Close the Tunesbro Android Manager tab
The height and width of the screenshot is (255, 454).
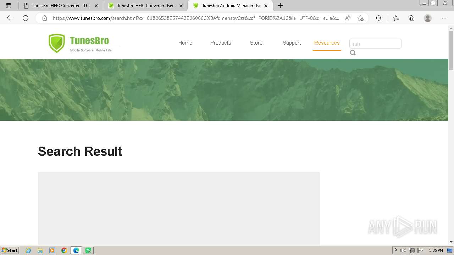tap(266, 6)
